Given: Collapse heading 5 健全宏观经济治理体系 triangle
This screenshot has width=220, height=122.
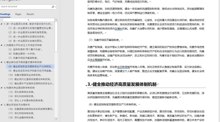Looking at the screenshot, I should (x=1, y=105).
